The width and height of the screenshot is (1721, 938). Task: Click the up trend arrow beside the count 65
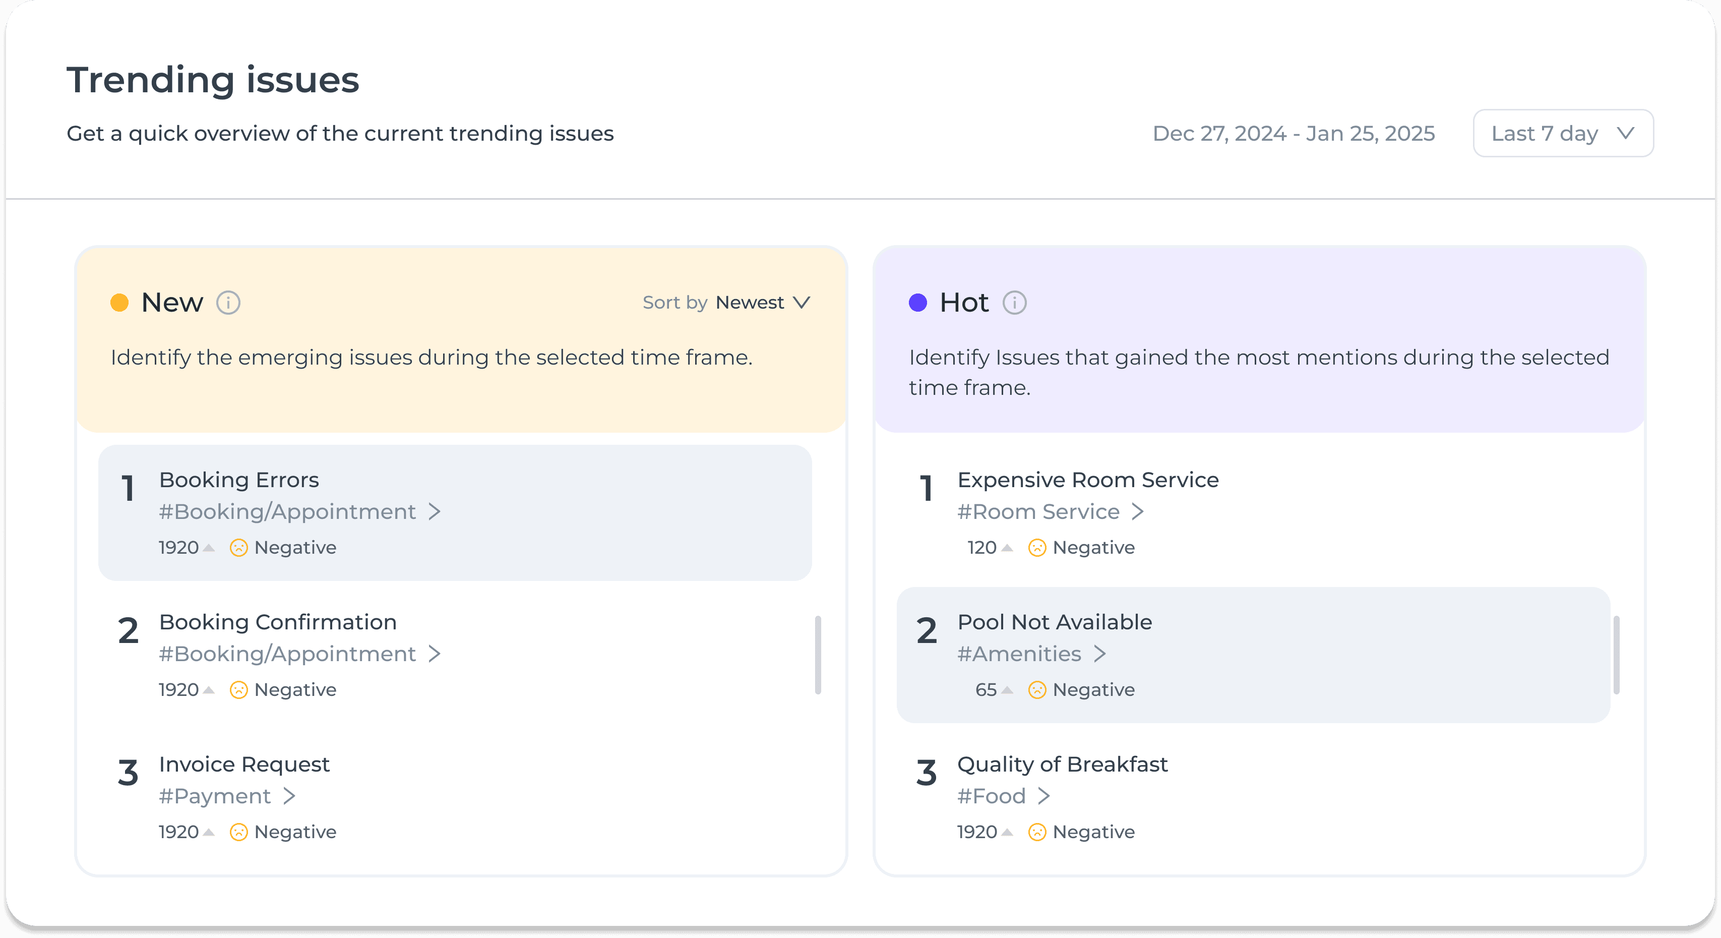pyautogui.click(x=1007, y=689)
